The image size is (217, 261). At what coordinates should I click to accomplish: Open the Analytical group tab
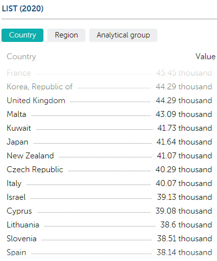123,35
